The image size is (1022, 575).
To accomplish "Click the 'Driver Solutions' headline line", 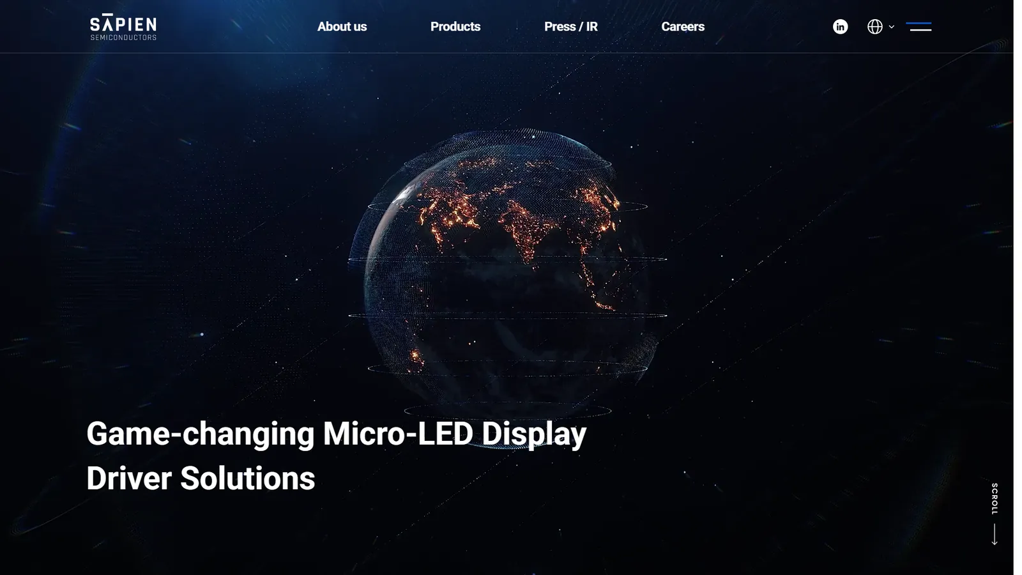I will click(x=201, y=479).
